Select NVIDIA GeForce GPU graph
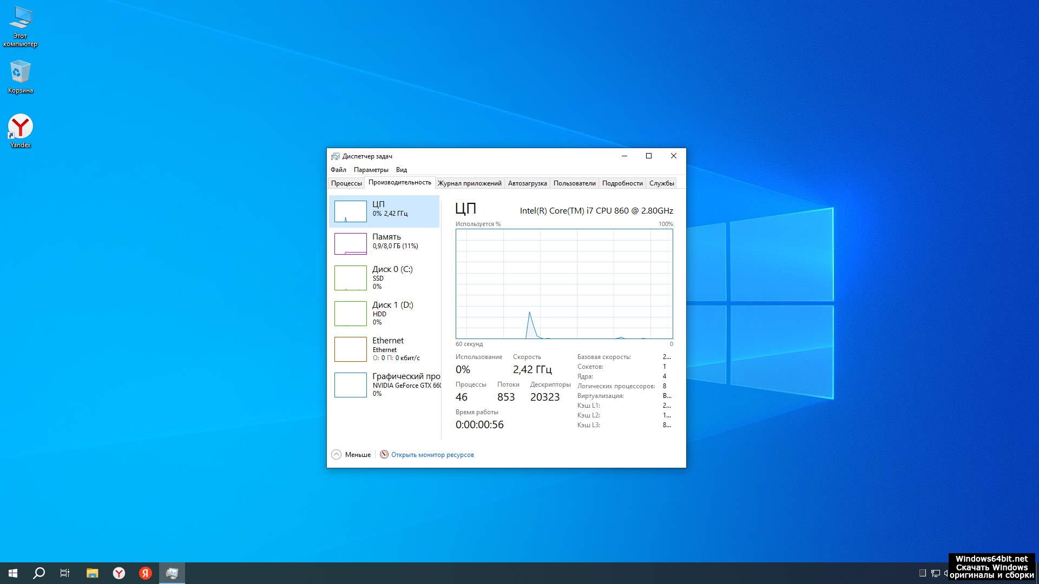Screen dimensions: 1039x584 pyautogui.click(x=384, y=384)
